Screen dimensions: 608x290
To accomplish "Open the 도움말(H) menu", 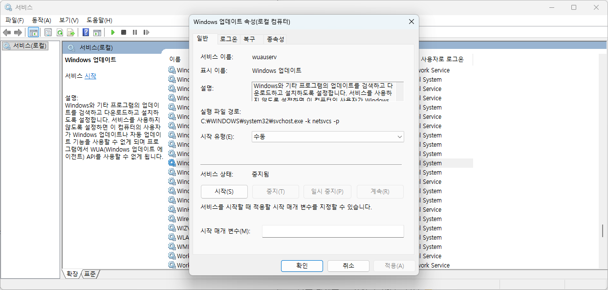I will pyautogui.click(x=100, y=20).
